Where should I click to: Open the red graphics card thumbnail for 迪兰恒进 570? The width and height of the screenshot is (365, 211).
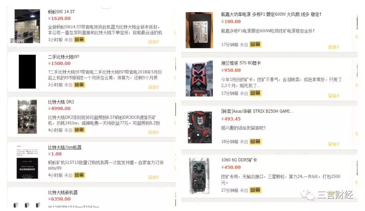pyautogui.click(x=199, y=79)
